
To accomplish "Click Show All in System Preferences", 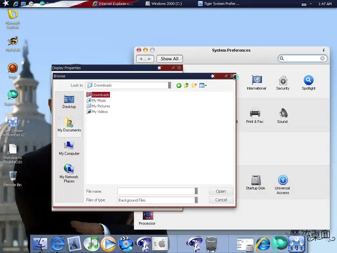I will [169, 59].
